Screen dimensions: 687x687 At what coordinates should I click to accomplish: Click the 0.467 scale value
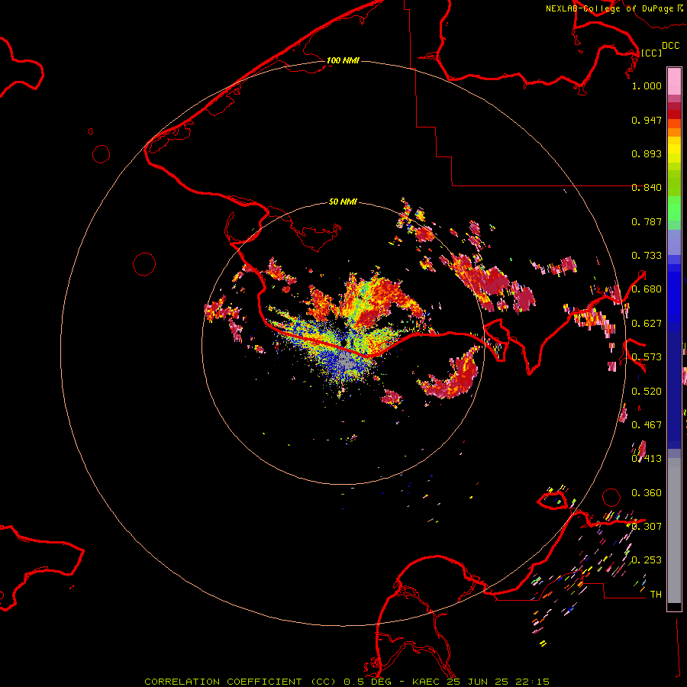[x=647, y=425]
